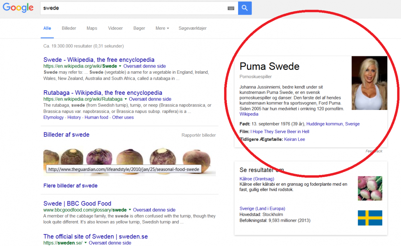Open the on-screen keyboard icon in search bar

click(231, 8)
